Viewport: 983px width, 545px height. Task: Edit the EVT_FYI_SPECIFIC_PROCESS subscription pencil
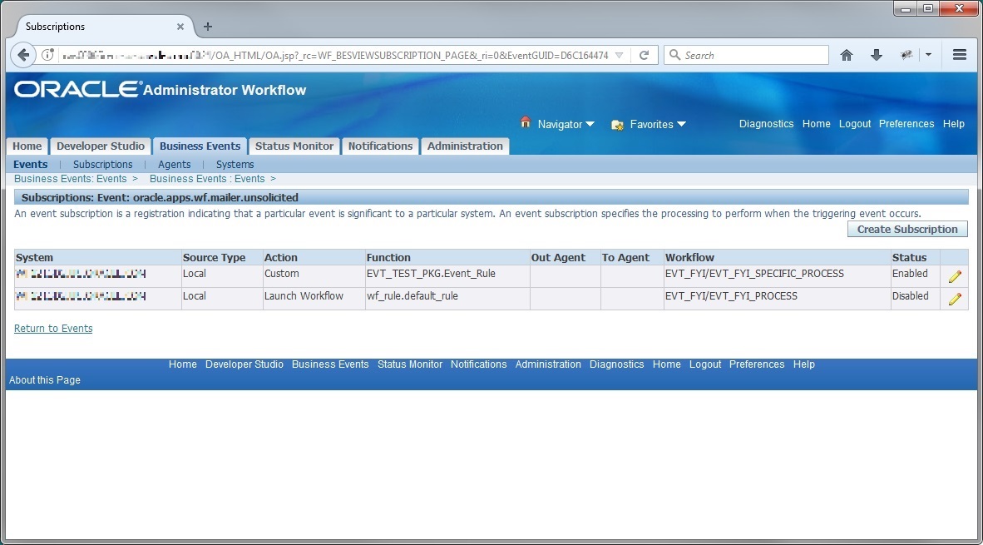[x=954, y=276]
